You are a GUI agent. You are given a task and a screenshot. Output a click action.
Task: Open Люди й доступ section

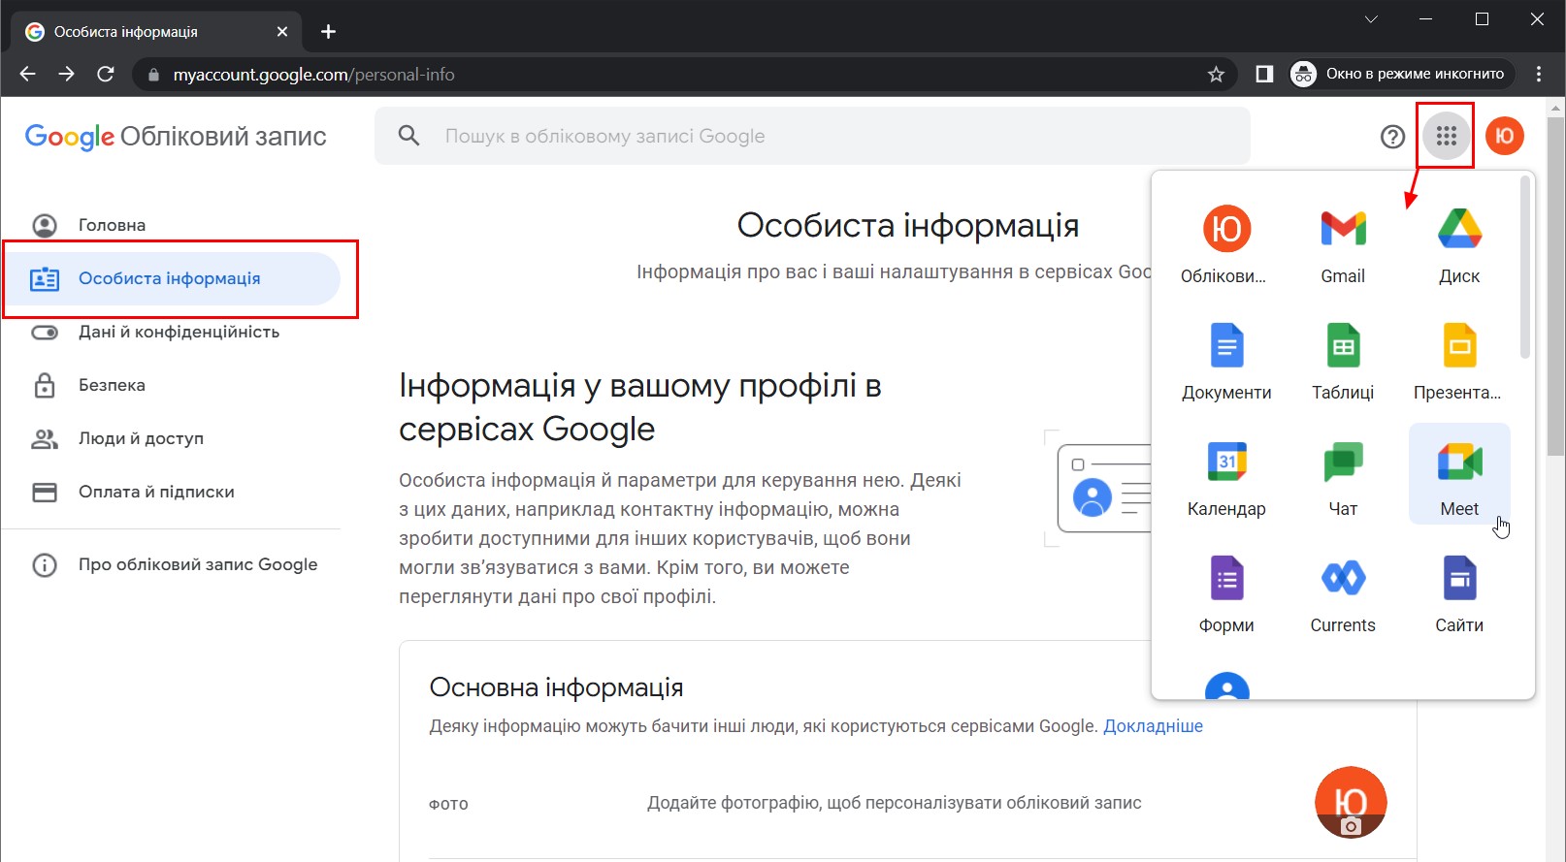(171, 438)
